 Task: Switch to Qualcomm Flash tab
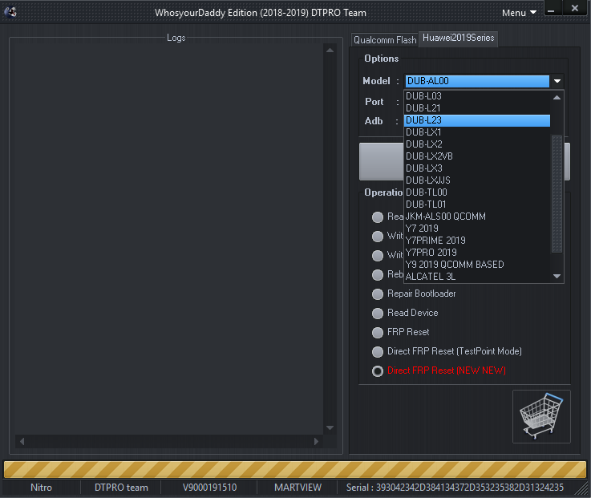(385, 39)
